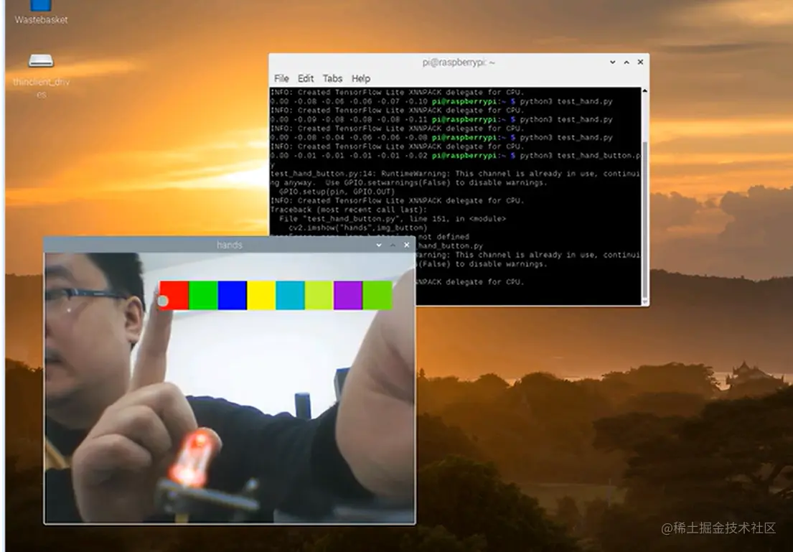
Task: Click 'Traceback (most recent call last):' line
Action: coord(349,210)
